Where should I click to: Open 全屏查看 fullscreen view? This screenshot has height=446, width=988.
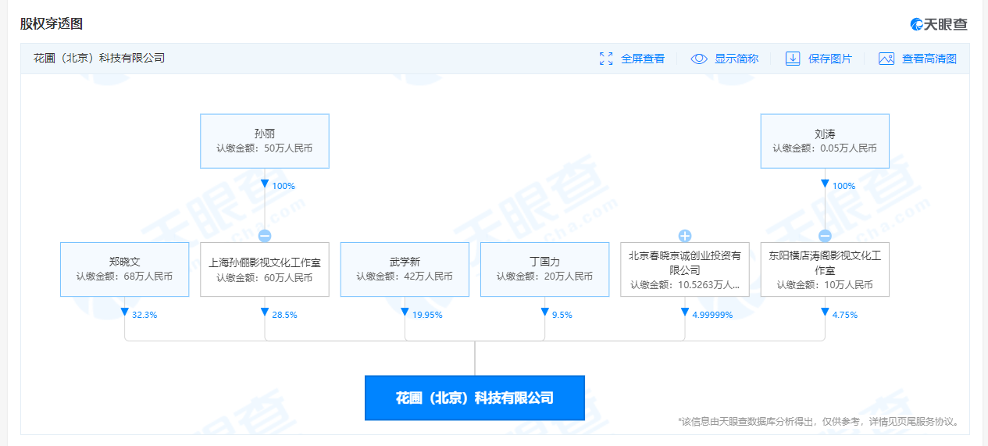pos(643,59)
